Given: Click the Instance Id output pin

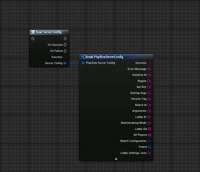Looking at the screenshot, I should (149, 75).
